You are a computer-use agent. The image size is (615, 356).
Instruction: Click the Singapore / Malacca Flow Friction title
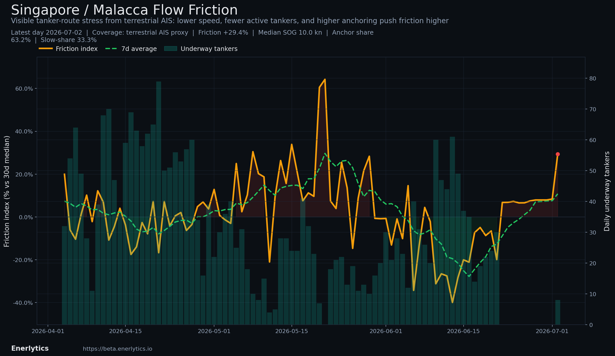pos(124,10)
